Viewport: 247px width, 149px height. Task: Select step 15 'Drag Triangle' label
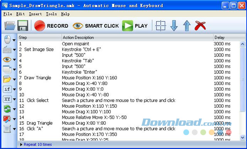coord(39,123)
